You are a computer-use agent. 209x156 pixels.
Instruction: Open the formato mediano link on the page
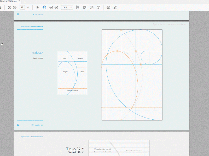[x=37, y=26]
